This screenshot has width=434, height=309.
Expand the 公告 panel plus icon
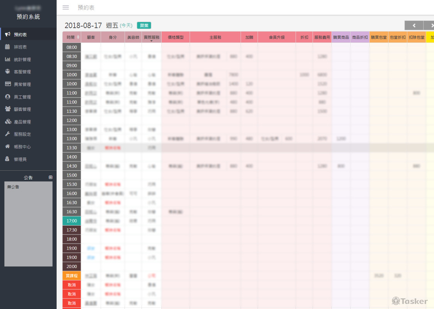[x=51, y=177]
